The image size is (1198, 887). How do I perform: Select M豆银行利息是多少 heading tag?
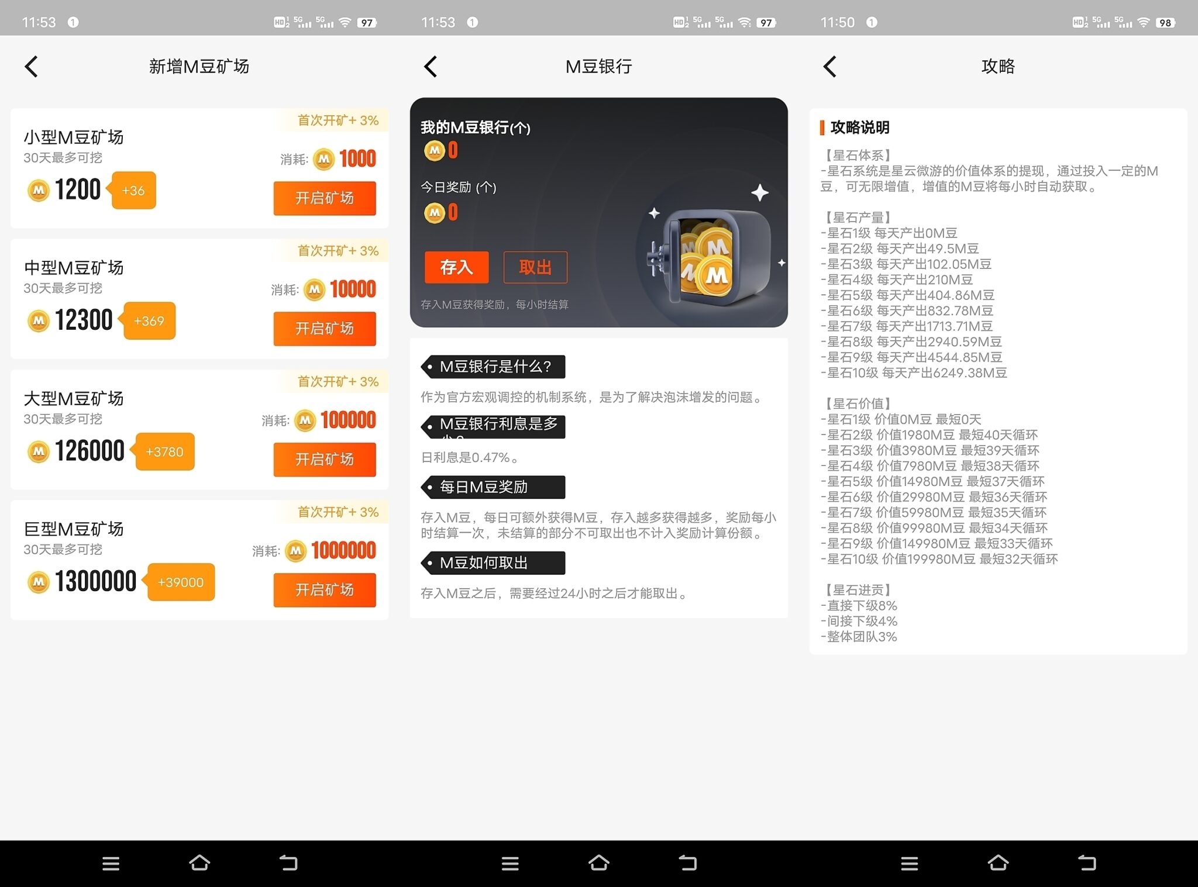click(x=493, y=426)
